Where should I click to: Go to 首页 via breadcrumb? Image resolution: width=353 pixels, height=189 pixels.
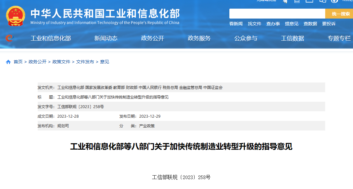click(x=18, y=62)
